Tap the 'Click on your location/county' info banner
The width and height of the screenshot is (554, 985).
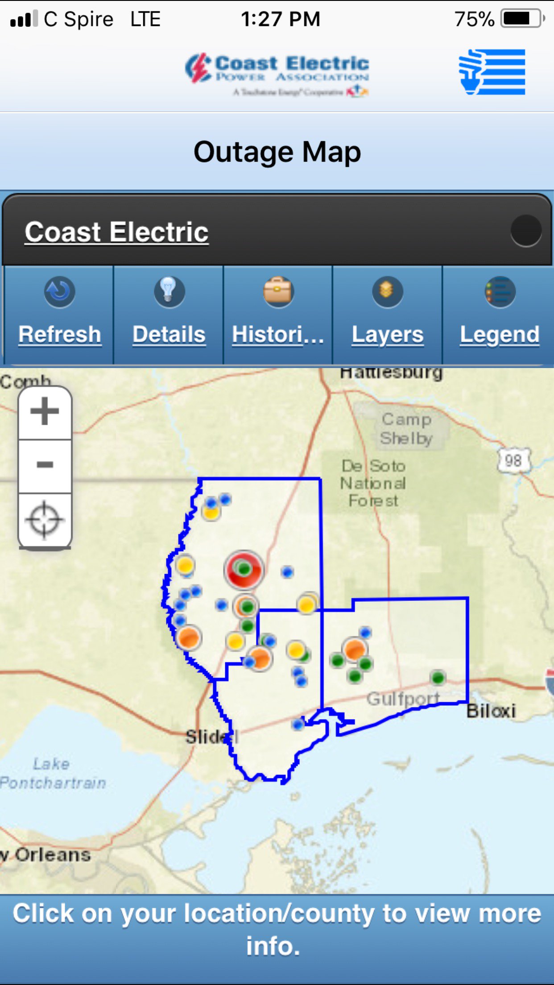click(x=277, y=939)
